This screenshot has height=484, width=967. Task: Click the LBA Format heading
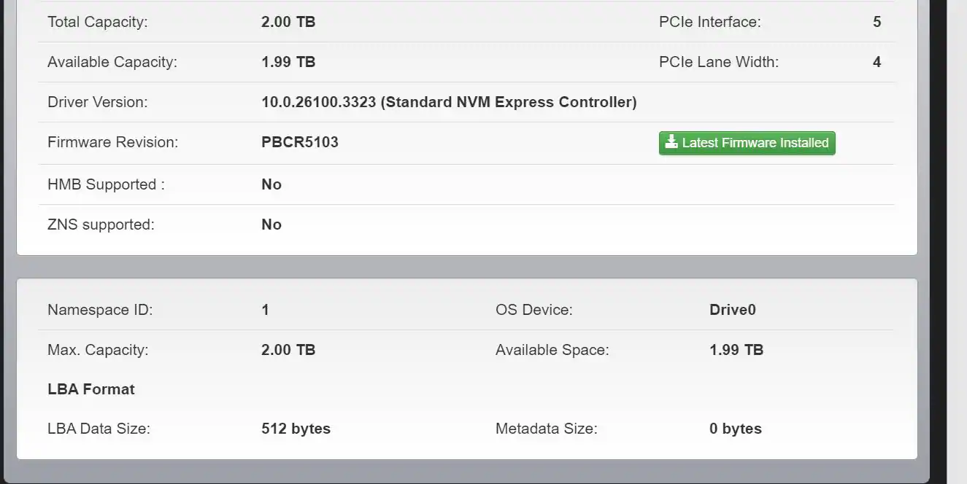click(x=91, y=389)
